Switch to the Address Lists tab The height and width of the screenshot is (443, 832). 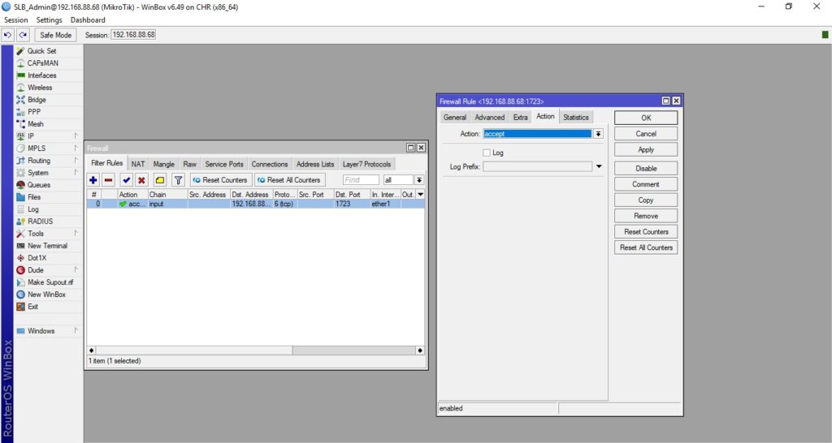315,164
